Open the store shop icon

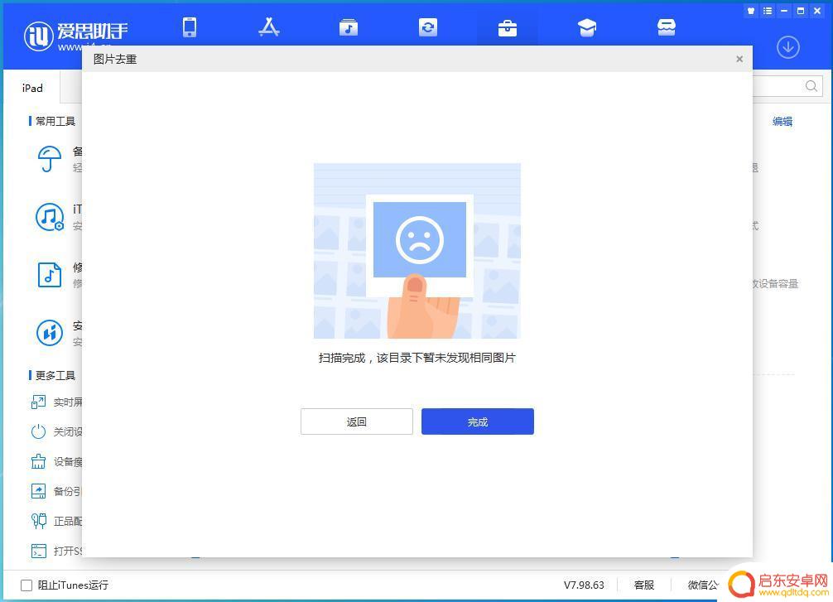point(667,27)
